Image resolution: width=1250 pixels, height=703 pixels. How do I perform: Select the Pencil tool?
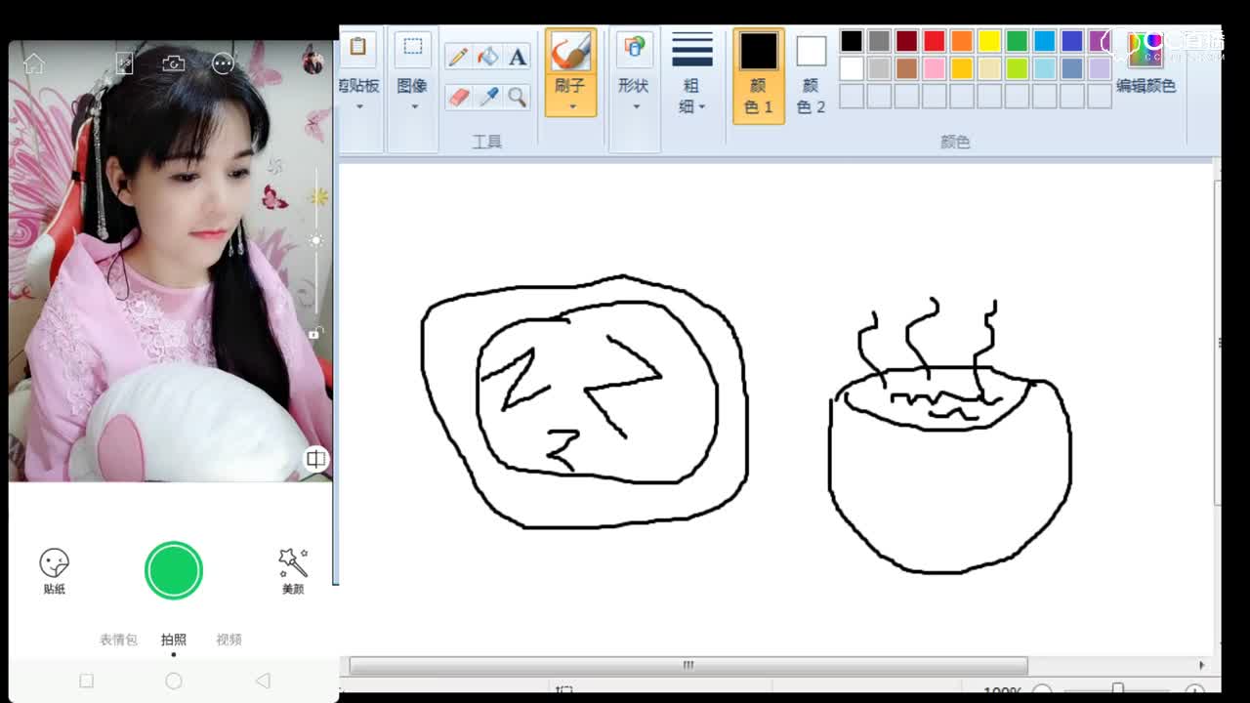tap(458, 56)
